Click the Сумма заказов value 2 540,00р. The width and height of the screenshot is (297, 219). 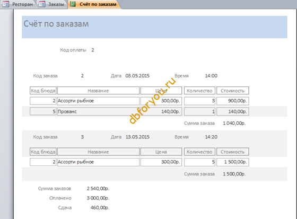pyautogui.click(x=98, y=188)
